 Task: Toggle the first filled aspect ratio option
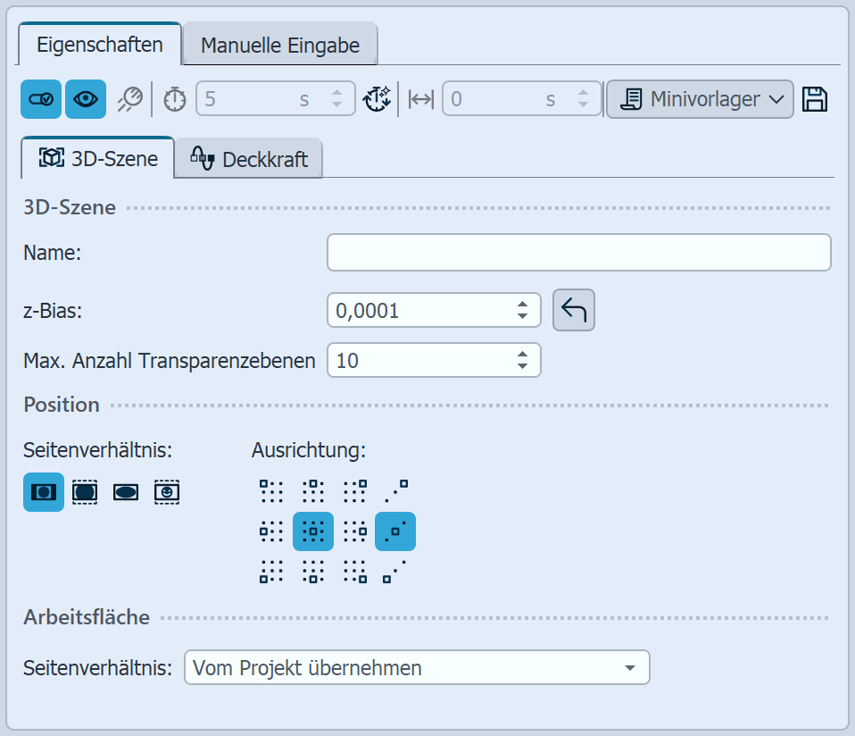click(x=44, y=491)
